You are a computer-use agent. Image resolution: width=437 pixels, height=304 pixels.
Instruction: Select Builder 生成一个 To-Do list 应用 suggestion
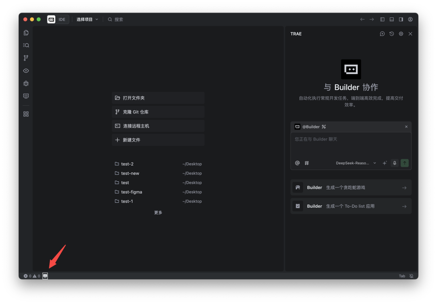[x=351, y=206]
